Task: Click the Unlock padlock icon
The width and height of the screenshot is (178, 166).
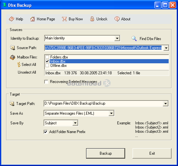Action: (x=92, y=19)
